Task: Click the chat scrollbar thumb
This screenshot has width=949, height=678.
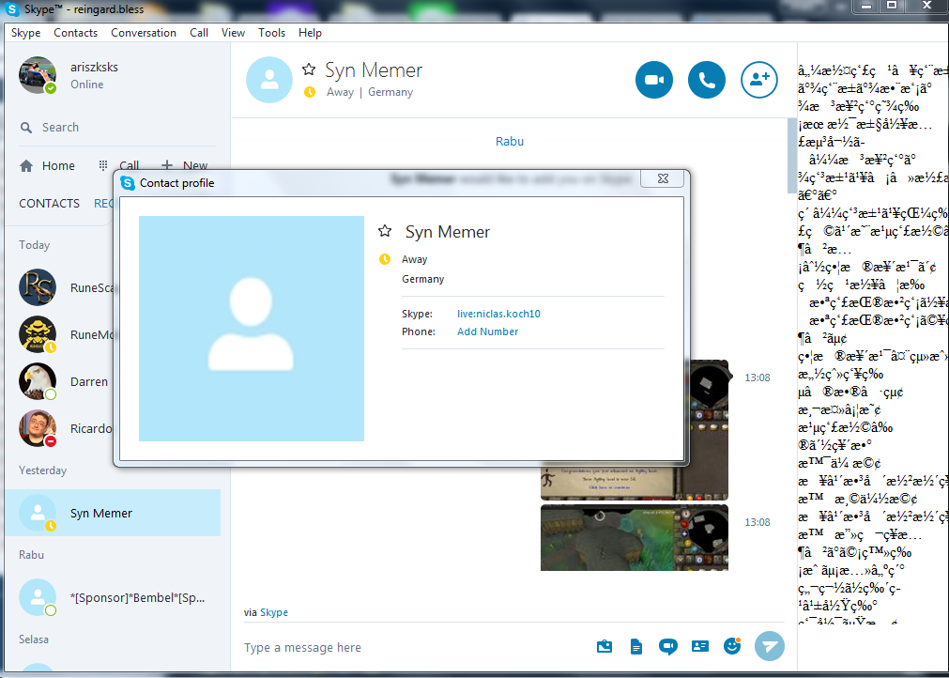Action: (x=791, y=156)
